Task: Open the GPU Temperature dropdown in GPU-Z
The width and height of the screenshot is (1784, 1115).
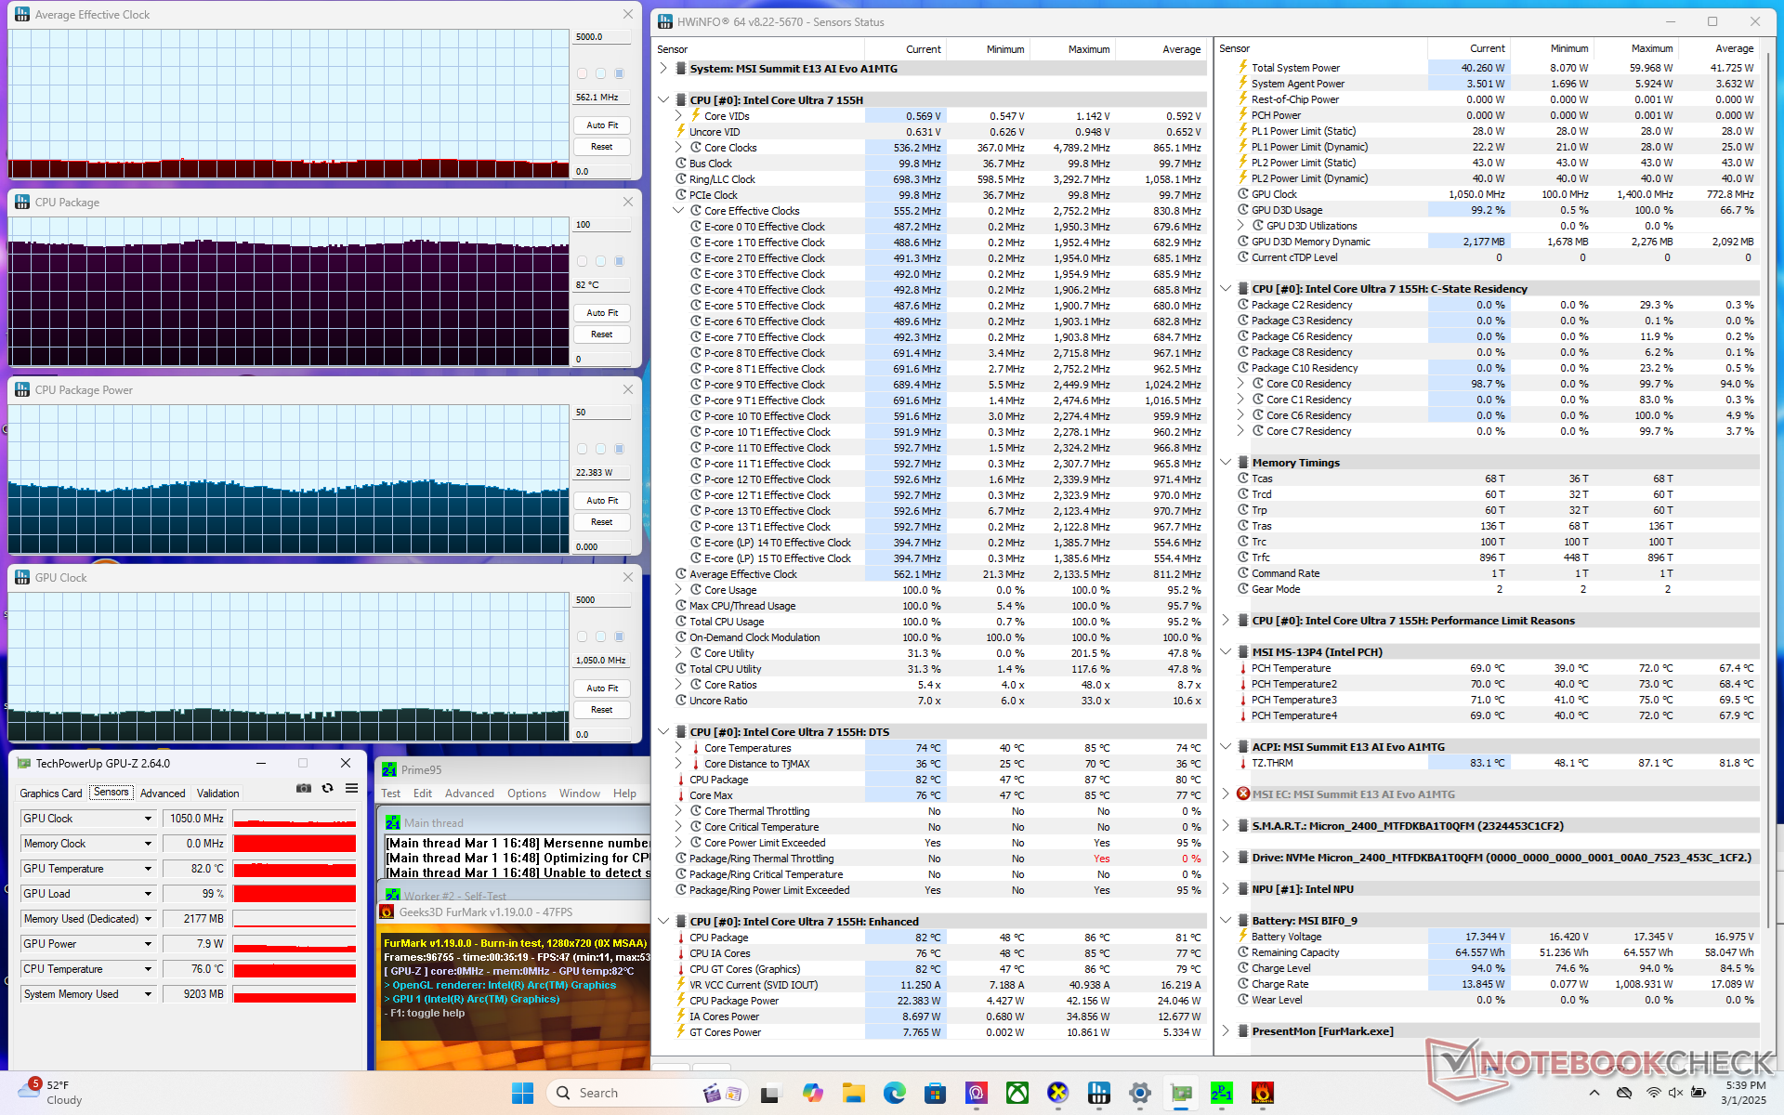Action: (148, 869)
